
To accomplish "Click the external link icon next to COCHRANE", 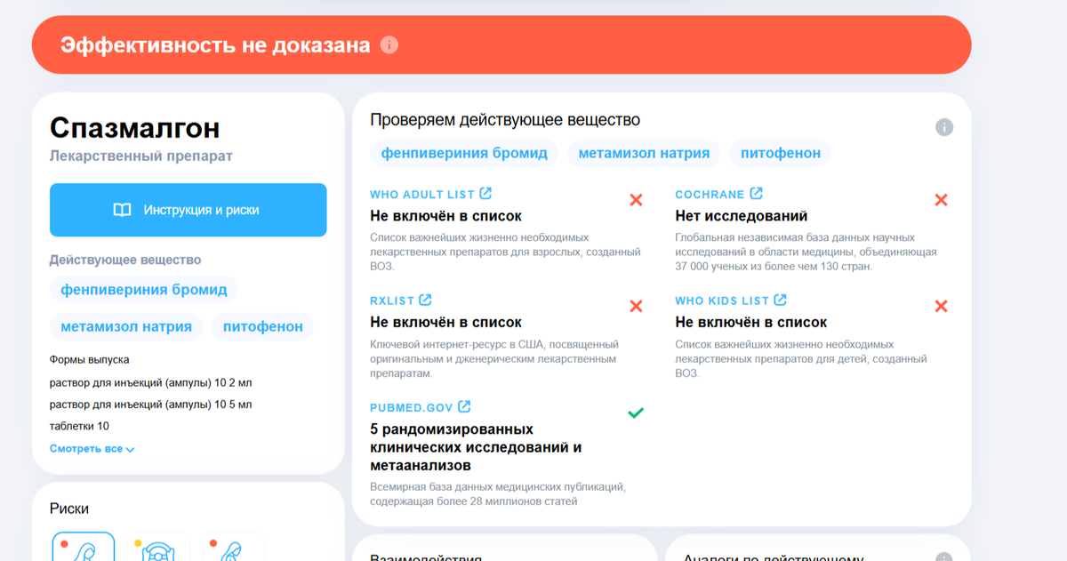I will pyautogui.click(x=757, y=193).
